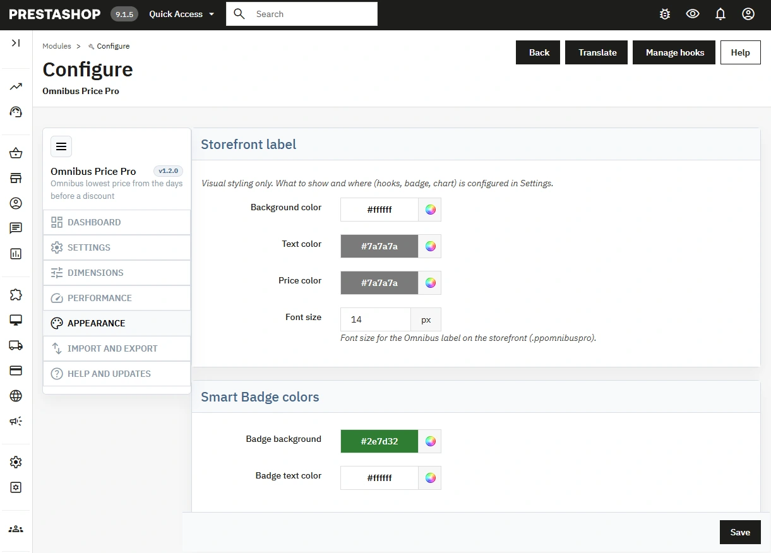Image resolution: width=771 pixels, height=553 pixels.
Task: Open the Dashboard trending icon in left sidebar
Action: [x=16, y=86]
